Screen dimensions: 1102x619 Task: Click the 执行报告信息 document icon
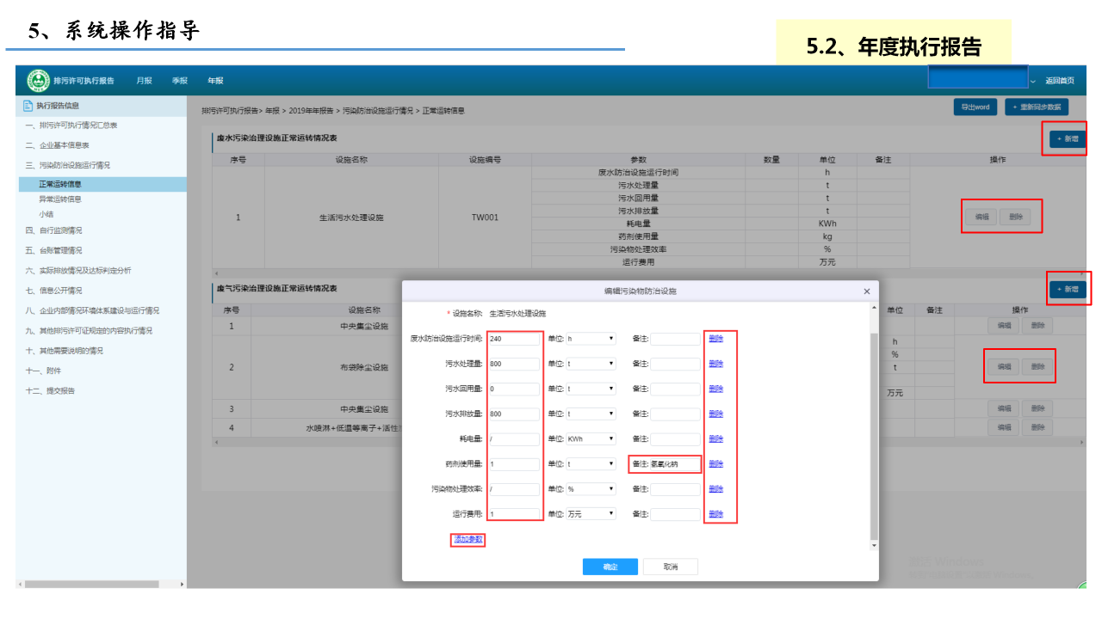coord(28,106)
